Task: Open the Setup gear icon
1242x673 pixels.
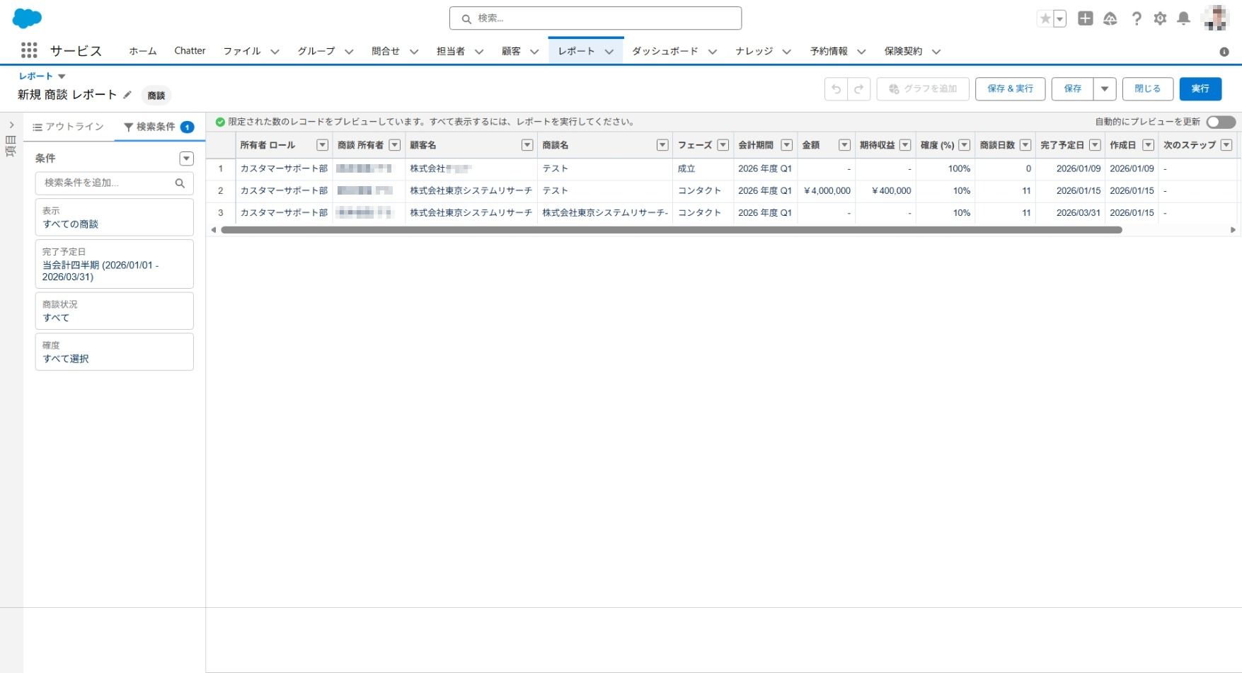Action: click(x=1160, y=19)
